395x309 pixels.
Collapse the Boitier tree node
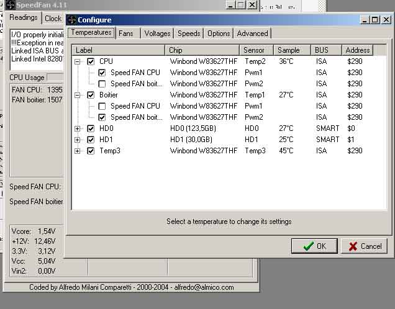coord(78,95)
